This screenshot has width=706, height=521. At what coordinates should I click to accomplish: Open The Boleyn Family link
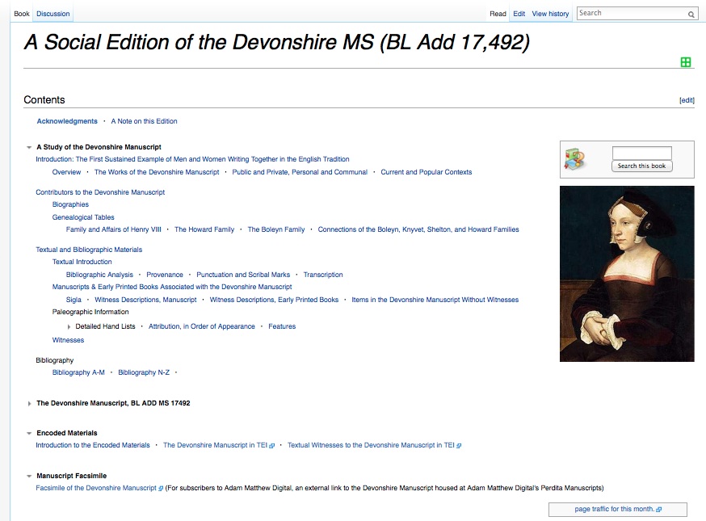pos(276,229)
